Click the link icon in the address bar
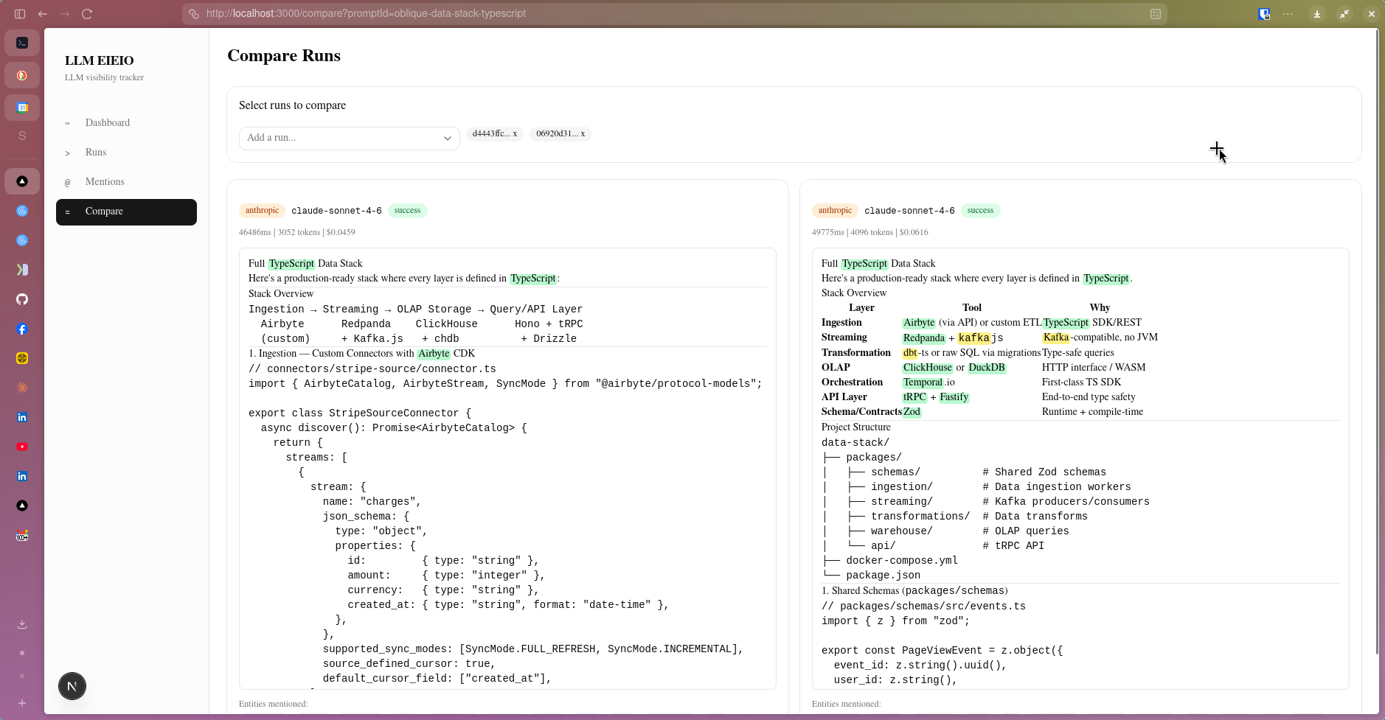1385x720 pixels. point(194,14)
